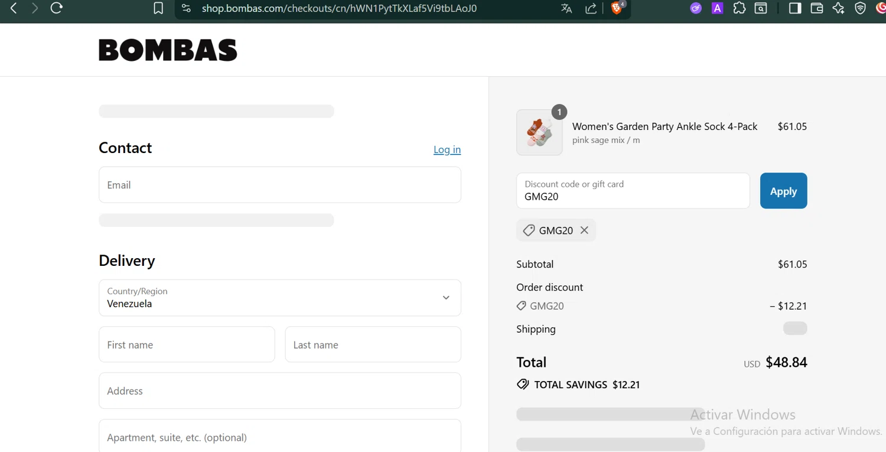Click the share page icon

pyautogui.click(x=591, y=8)
